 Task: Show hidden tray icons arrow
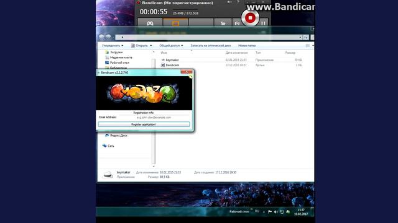[264, 212]
